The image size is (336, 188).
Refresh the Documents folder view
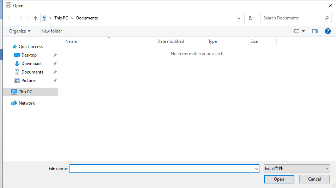point(250,18)
